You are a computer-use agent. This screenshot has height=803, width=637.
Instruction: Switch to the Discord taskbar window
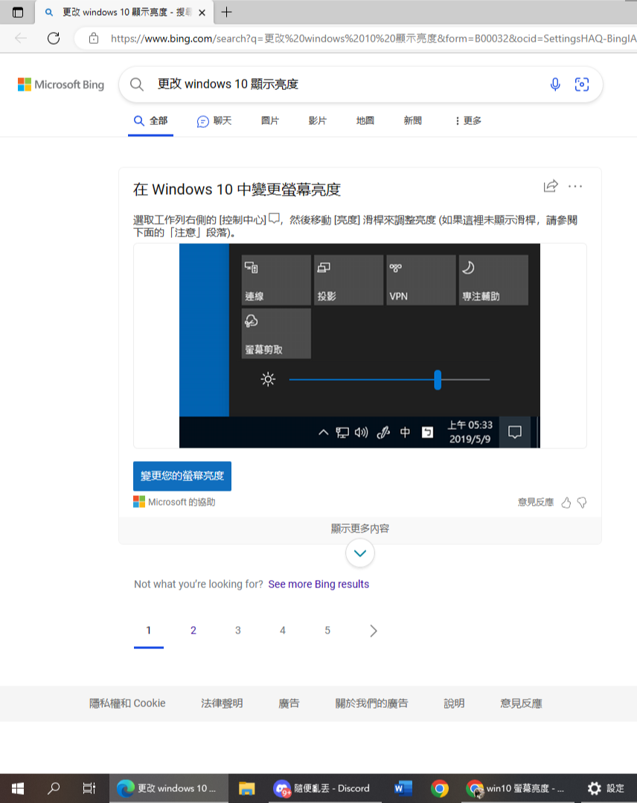[324, 788]
